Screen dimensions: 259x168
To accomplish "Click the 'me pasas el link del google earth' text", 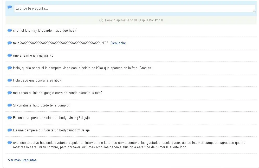I will pyautogui.click(x=58, y=93).
